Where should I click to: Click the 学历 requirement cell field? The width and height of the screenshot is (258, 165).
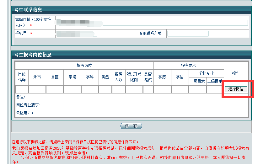[x=162, y=89]
